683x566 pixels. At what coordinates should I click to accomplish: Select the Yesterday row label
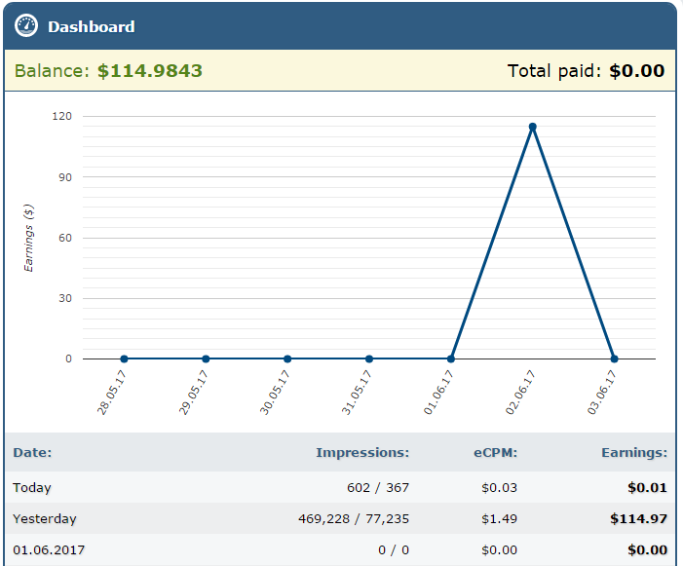pos(44,518)
